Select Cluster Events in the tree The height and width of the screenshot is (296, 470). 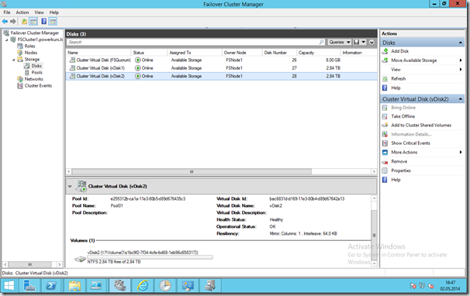[x=38, y=86]
